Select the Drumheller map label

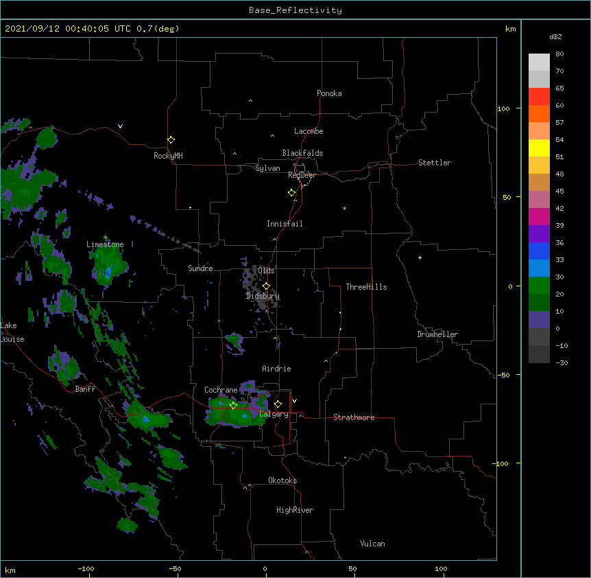click(437, 334)
